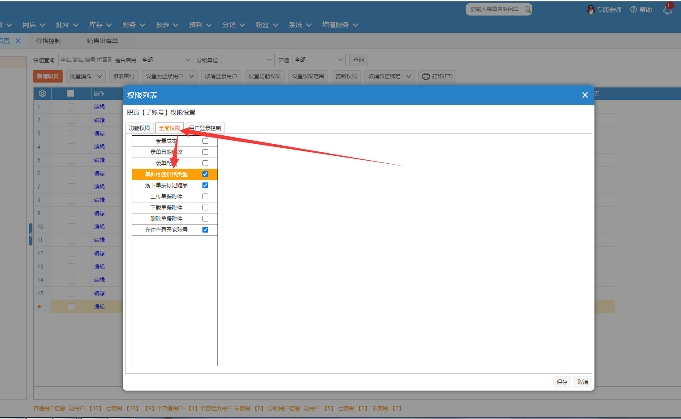Expand the 批量操作 dropdown arrow
This screenshot has width=681, height=419.
pos(99,76)
